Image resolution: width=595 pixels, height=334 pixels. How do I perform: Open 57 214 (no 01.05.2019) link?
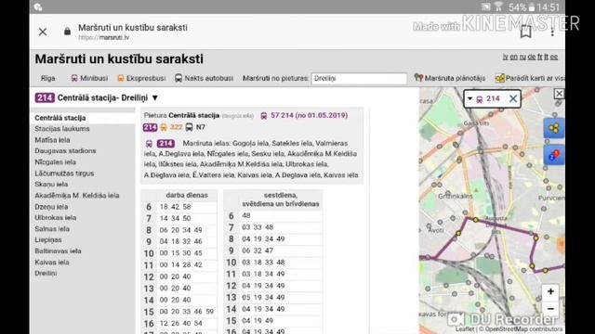point(309,115)
